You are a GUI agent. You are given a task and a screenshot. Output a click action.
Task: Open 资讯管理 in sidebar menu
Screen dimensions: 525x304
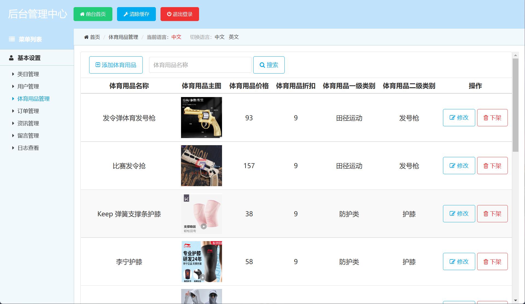28,123
